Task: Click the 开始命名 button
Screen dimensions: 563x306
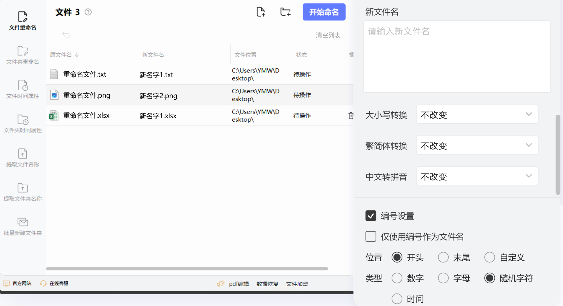Action: [x=324, y=12]
